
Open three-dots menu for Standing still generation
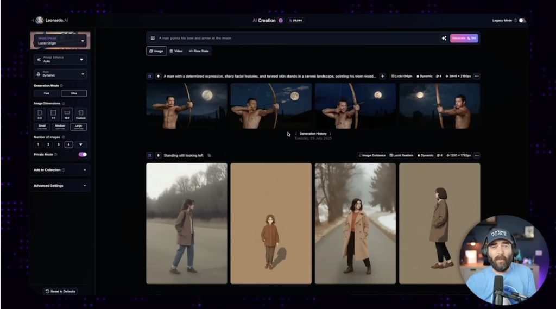click(x=476, y=155)
